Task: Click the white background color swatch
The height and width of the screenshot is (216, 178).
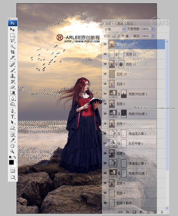Action: [x=15, y=166]
